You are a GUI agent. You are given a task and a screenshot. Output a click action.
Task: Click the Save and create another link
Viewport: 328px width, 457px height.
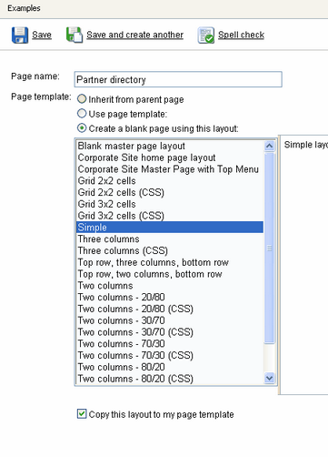[134, 35]
